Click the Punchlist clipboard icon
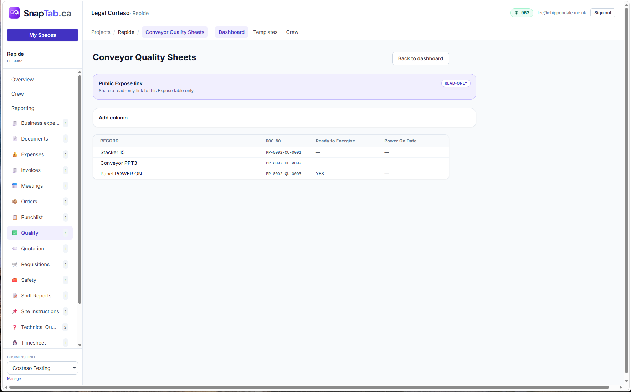This screenshot has width=631, height=392. tap(15, 217)
